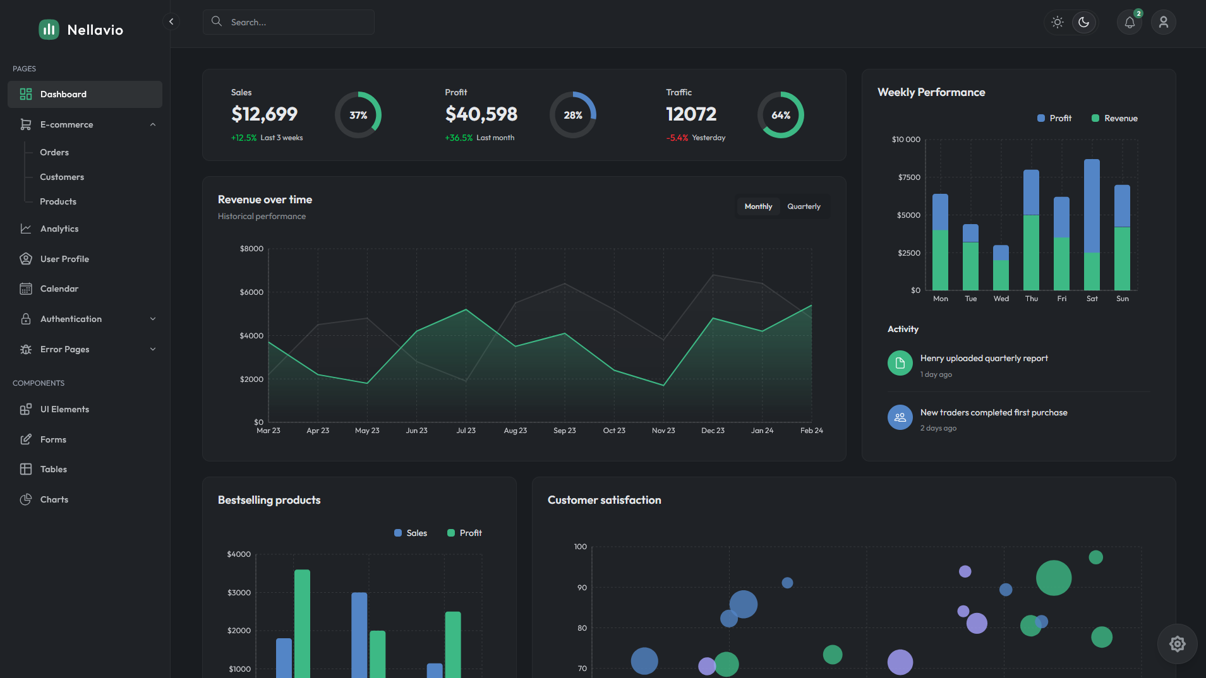Click the Analytics chart icon
This screenshot has width=1206, height=678.
26,229
